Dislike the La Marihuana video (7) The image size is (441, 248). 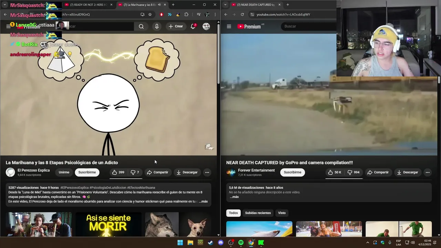[135, 172]
